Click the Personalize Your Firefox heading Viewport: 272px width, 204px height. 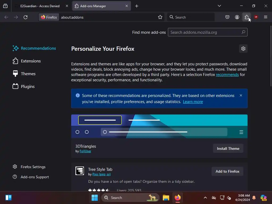point(103,49)
